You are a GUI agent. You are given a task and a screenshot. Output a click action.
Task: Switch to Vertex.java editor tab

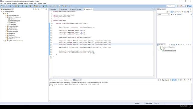coord(63,9)
